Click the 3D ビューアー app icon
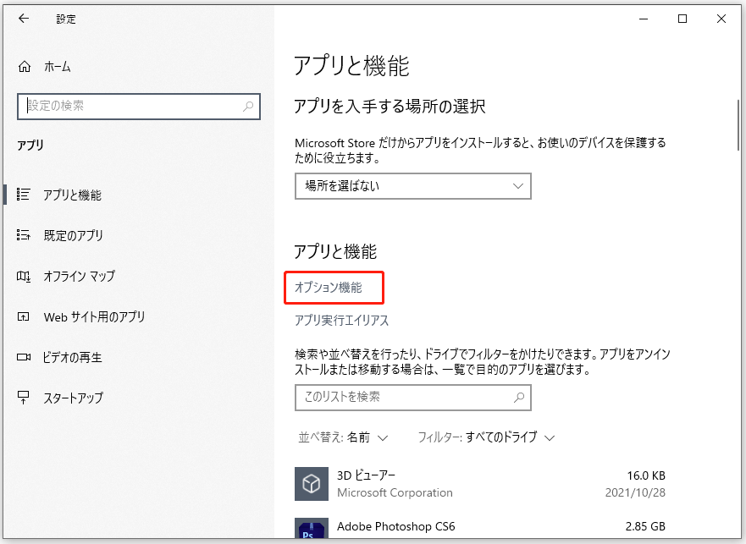Image resolution: width=746 pixels, height=544 pixels. (311, 483)
